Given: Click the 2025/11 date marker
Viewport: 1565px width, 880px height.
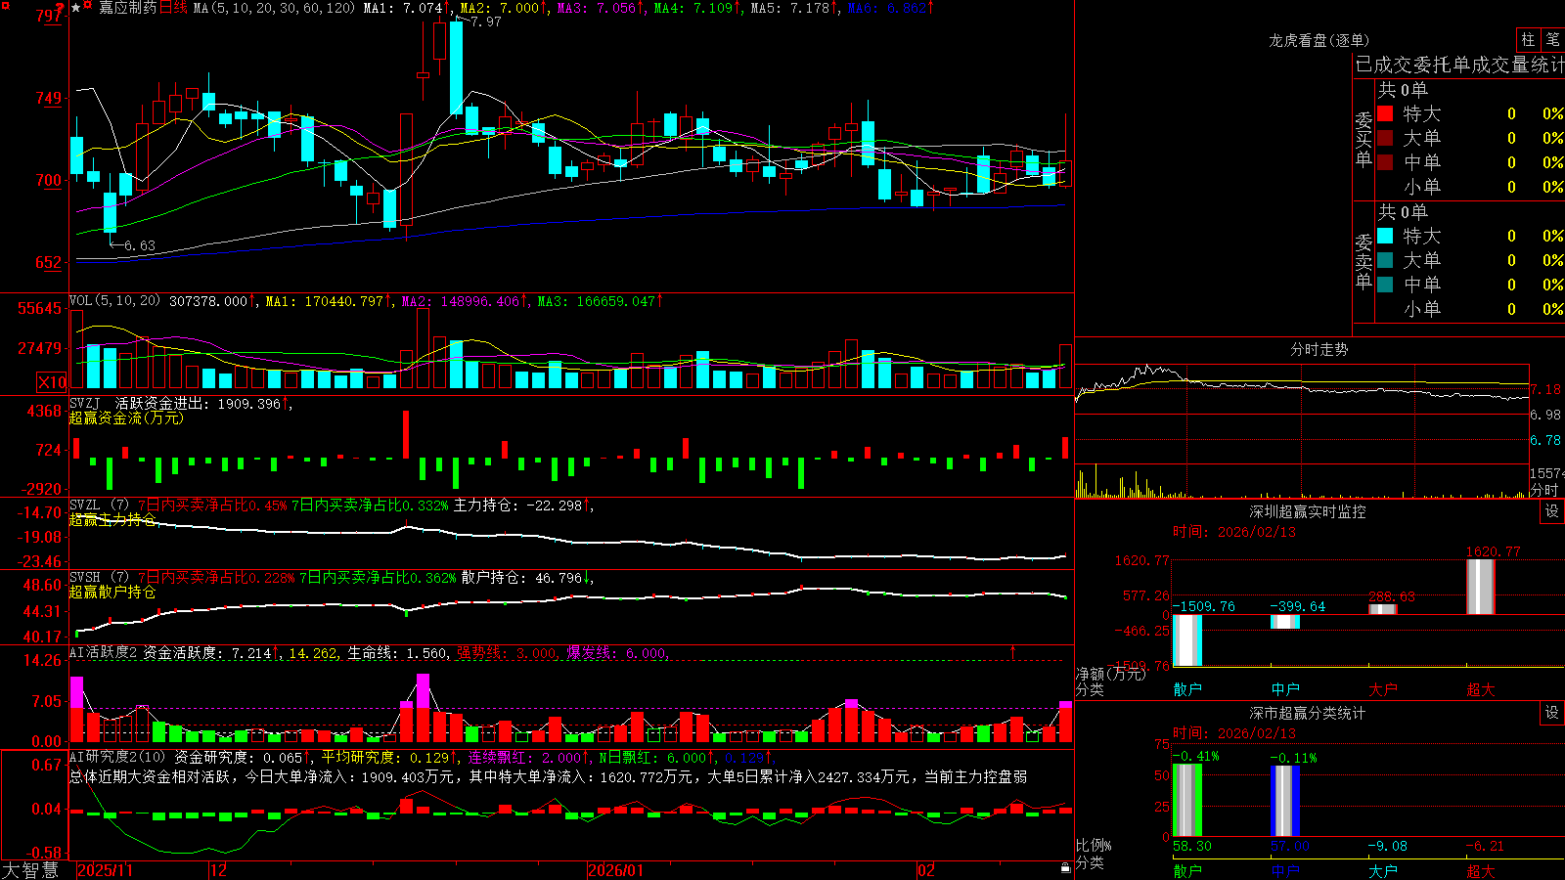Looking at the screenshot, I should pos(105,870).
